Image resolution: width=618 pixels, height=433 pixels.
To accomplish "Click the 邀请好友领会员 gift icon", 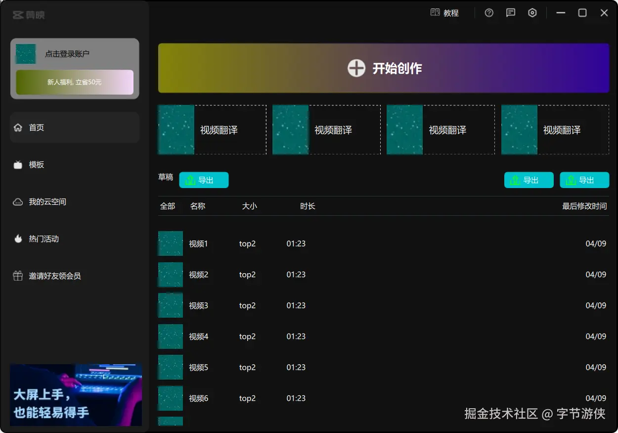I will pos(17,276).
